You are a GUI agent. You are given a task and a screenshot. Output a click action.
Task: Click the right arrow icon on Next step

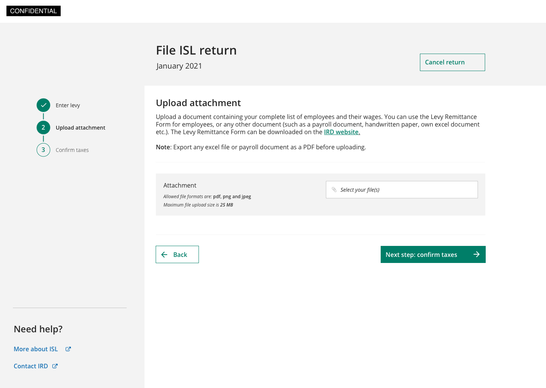[x=477, y=255]
